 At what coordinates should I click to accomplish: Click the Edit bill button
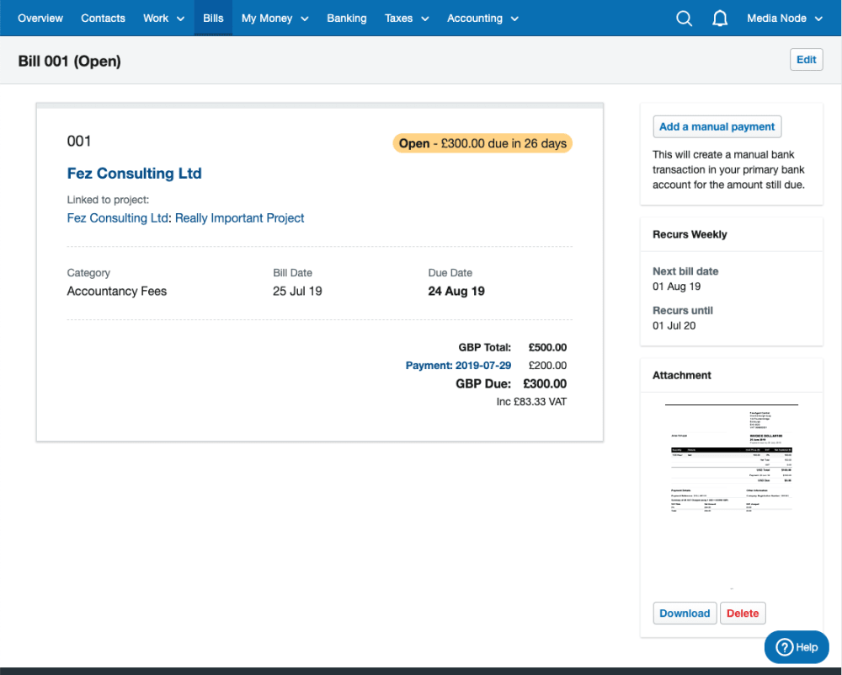pos(806,60)
